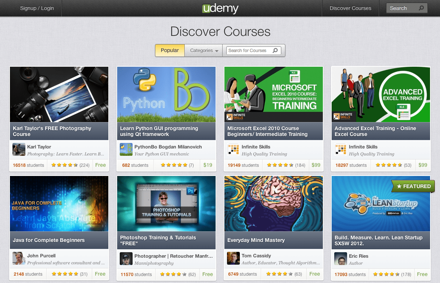Screen dimensions: 440x283
Task: Click the header Search field
Action: tap(407, 8)
